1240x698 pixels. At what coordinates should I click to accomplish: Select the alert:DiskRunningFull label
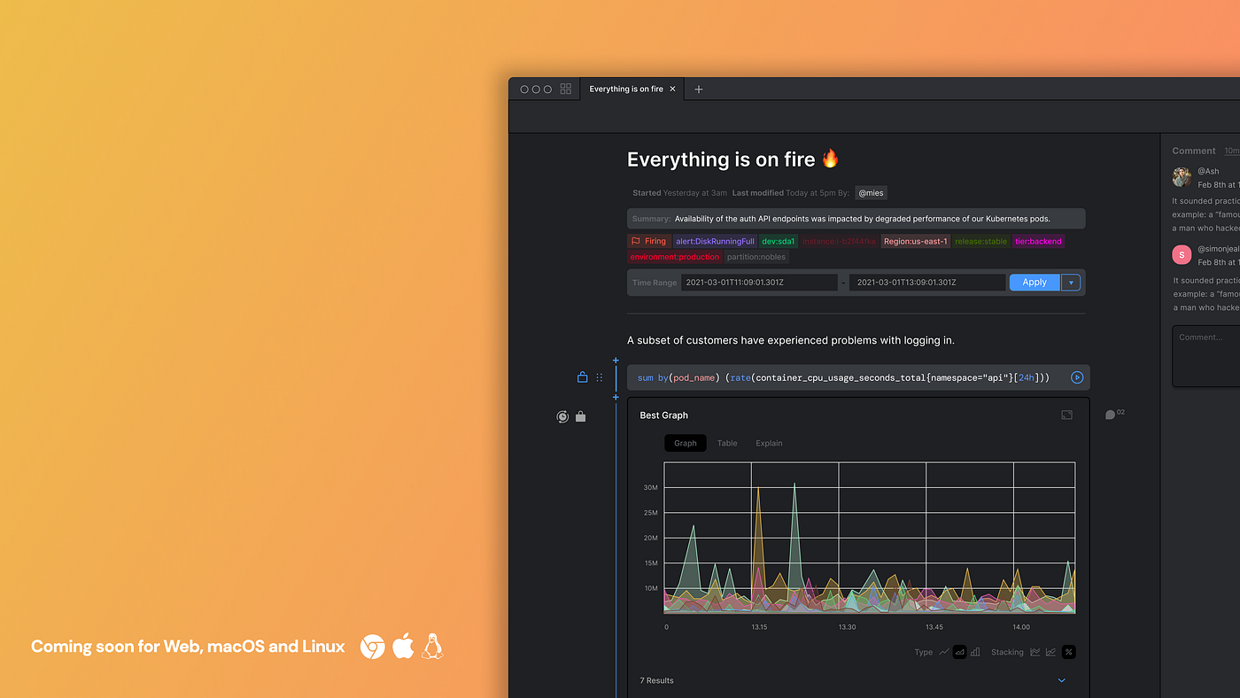coord(715,241)
